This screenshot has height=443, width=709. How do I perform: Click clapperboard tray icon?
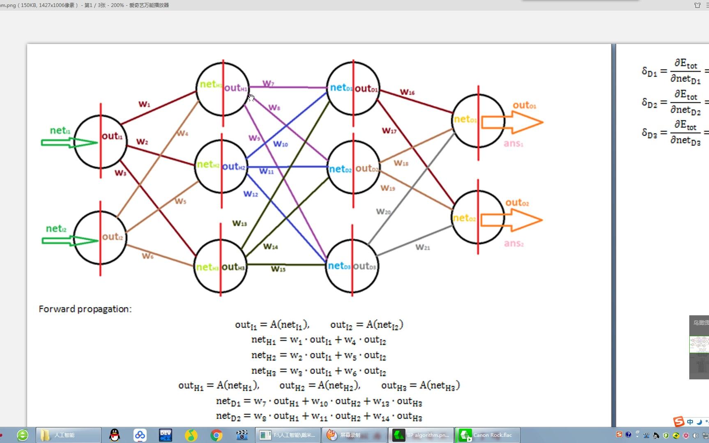point(647,436)
